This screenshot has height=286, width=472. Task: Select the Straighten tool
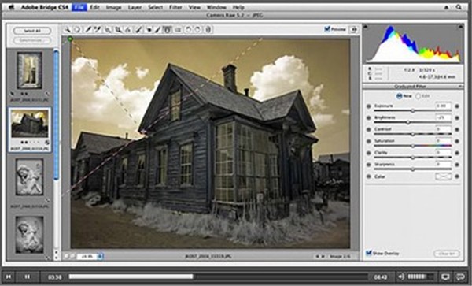(x=128, y=29)
